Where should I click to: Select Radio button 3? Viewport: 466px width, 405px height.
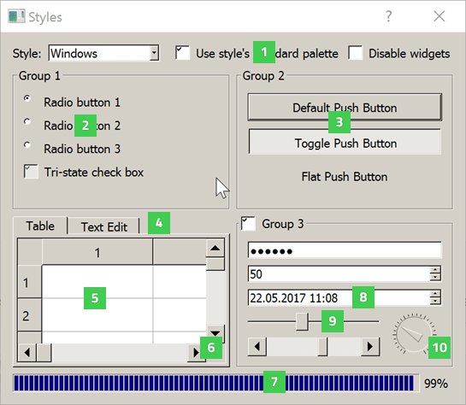(x=27, y=145)
